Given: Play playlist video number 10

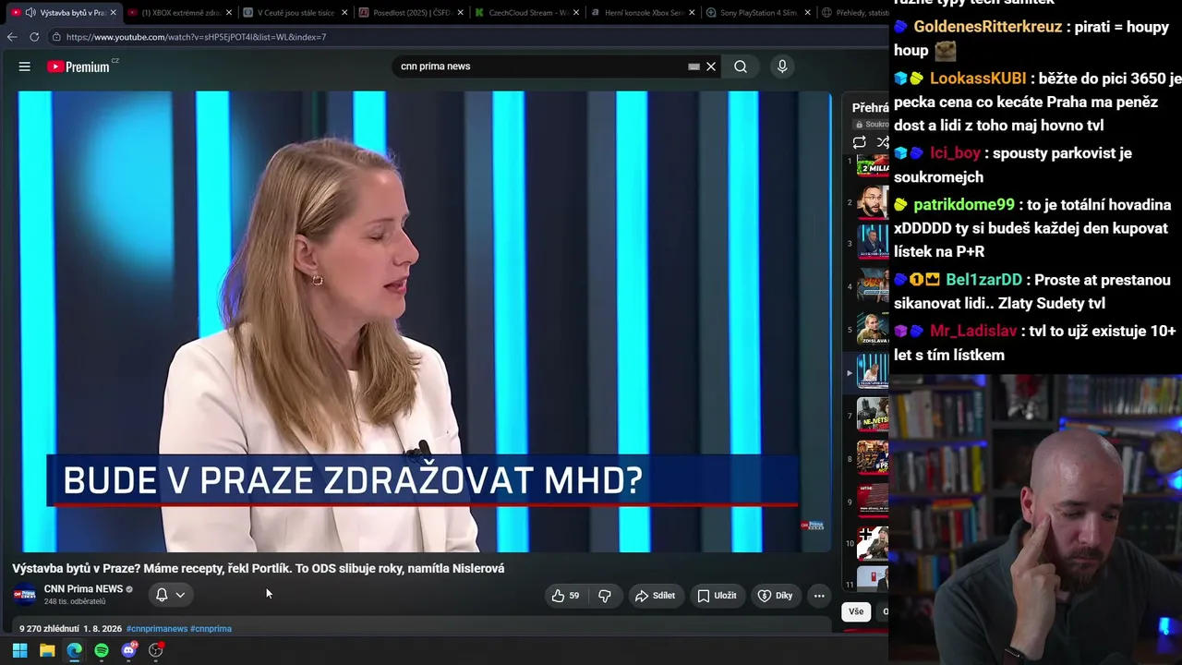Looking at the screenshot, I should click(872, 543).
